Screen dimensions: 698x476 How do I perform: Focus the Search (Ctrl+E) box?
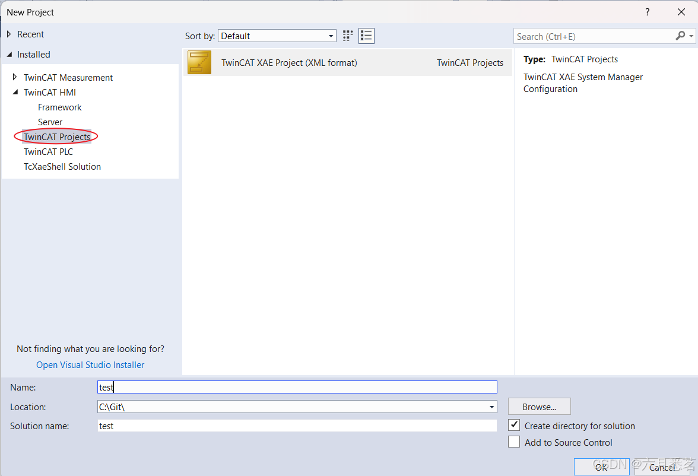point(594,37)
